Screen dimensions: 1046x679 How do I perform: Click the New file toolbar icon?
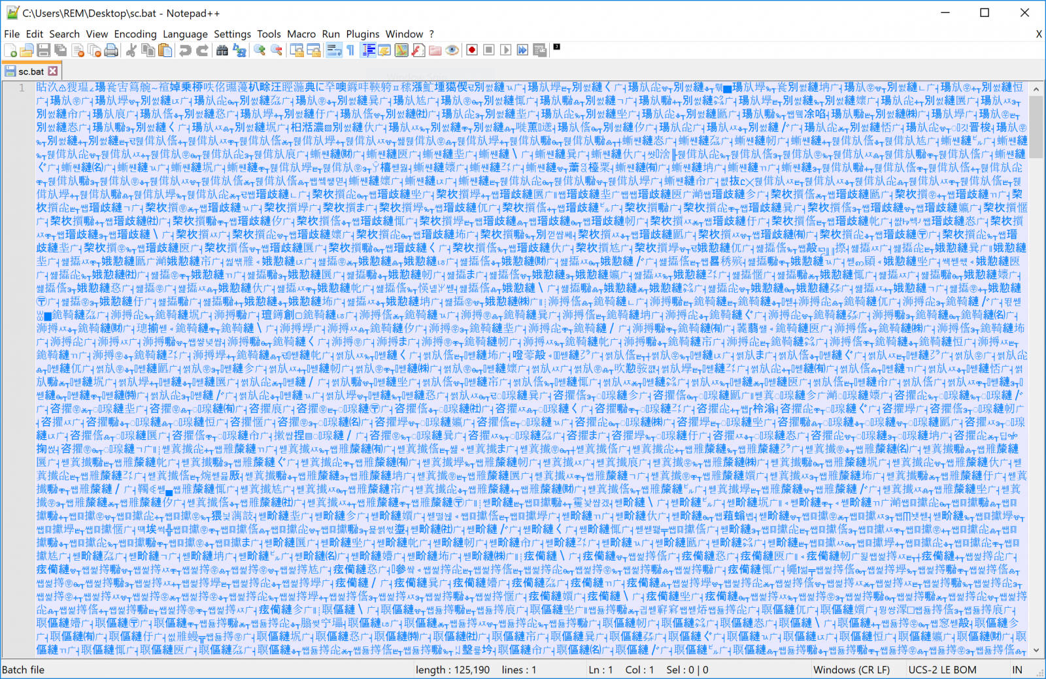click(x=10, y=50)
